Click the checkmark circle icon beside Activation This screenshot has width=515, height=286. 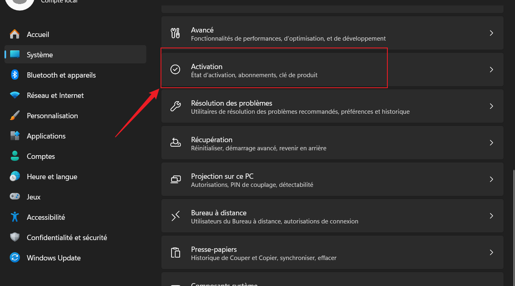pyautogui.click(x=175, y=69)
